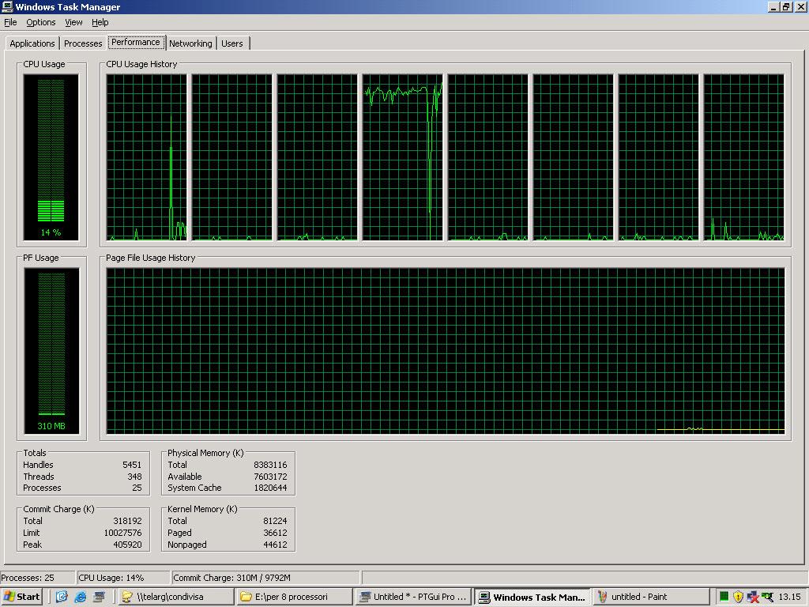Click status bar Commit Charge: 310M / 9792M

[x=231, y=578]
